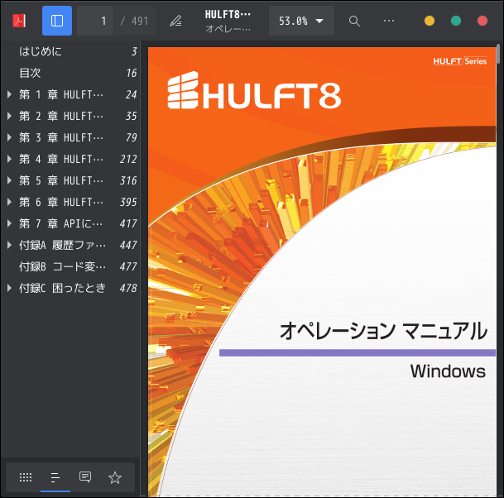Open the はじめに outline entry

[x=70, y=51]
